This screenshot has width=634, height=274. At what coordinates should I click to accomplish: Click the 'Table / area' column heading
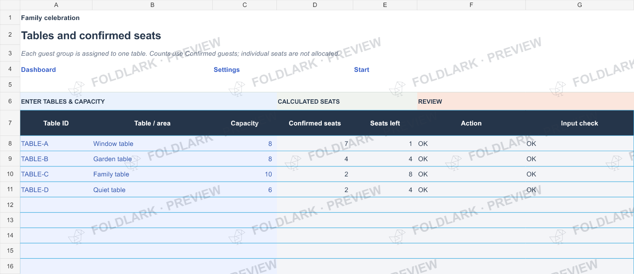152,123
